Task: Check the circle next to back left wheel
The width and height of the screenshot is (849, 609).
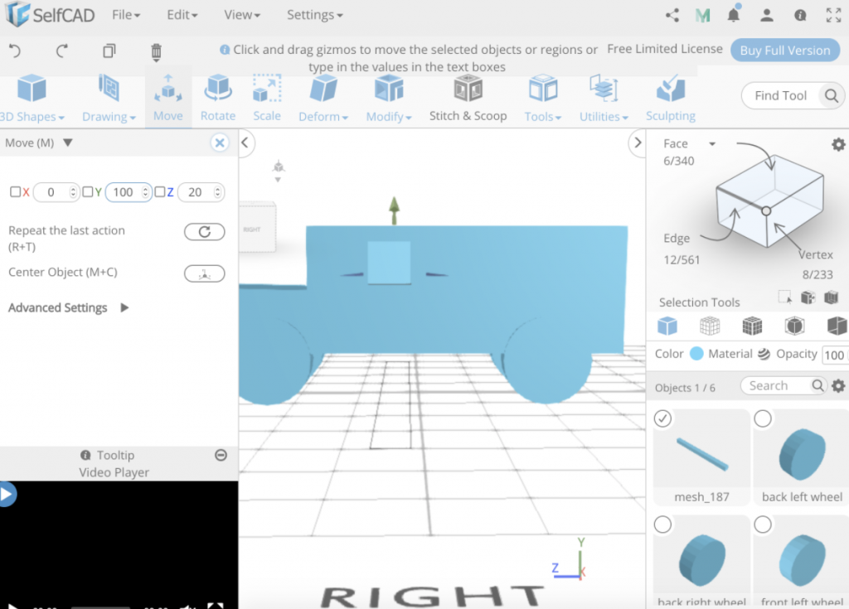Action: 763,418
